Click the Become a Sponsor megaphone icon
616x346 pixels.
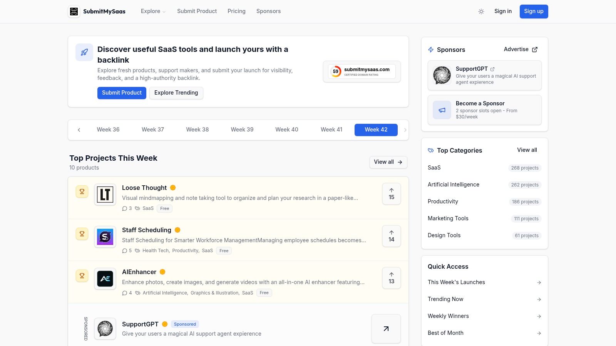[442, 110]
